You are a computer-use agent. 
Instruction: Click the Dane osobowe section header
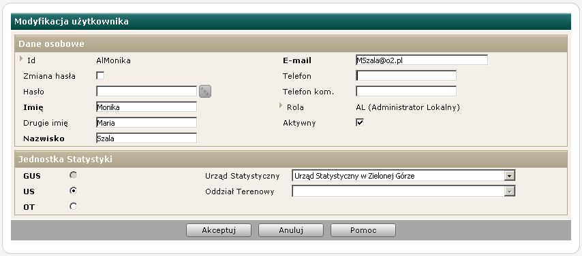[291, 43]
